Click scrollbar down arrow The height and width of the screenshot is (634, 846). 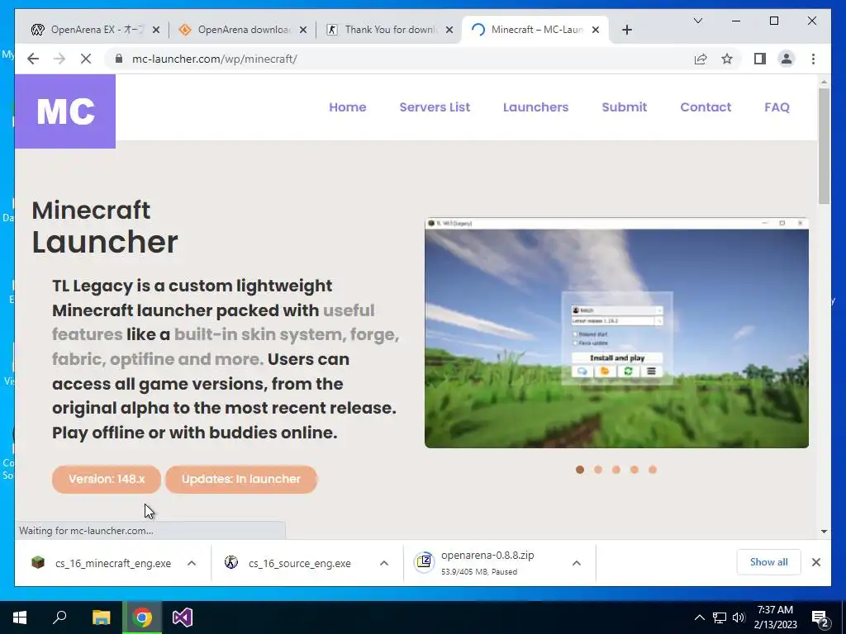point(824,532)
